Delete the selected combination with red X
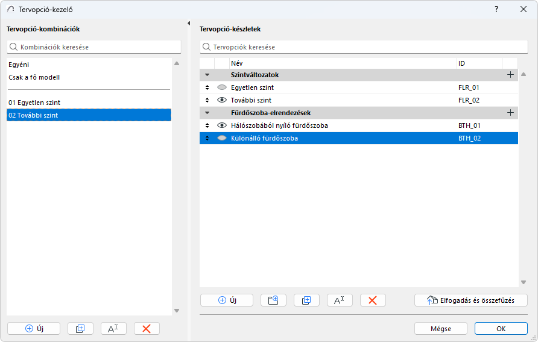This screenshot has width=538, height=342. [x=147, y=329]
